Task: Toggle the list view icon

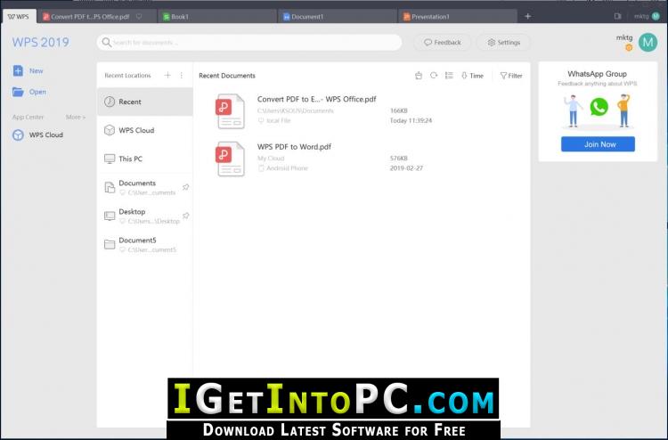Action: tap(449, 76)
